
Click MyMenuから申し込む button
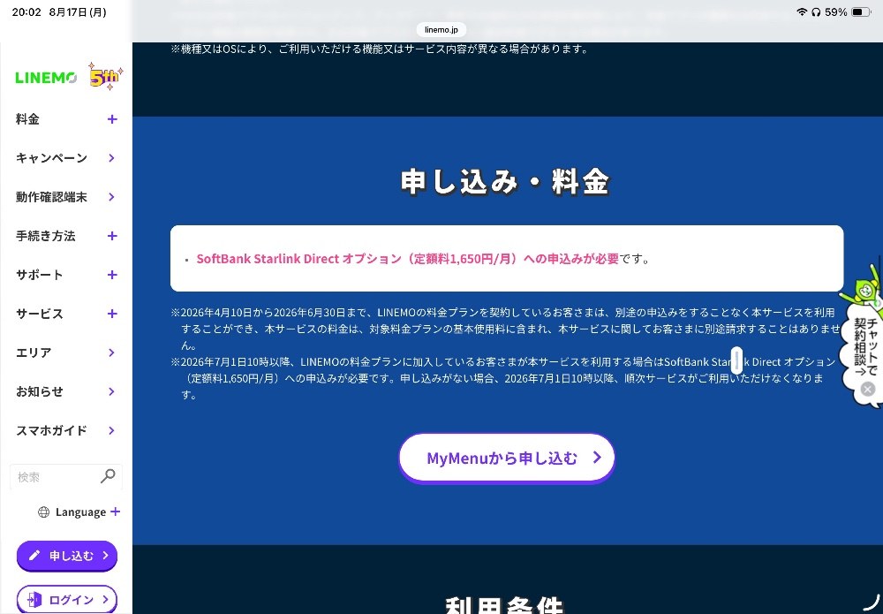(506, 458)
